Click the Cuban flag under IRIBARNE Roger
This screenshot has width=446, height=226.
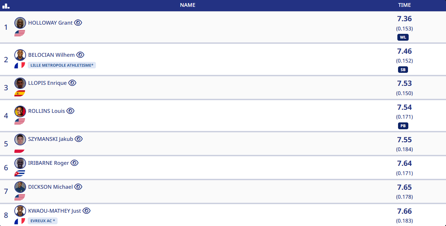coord(20,173)
